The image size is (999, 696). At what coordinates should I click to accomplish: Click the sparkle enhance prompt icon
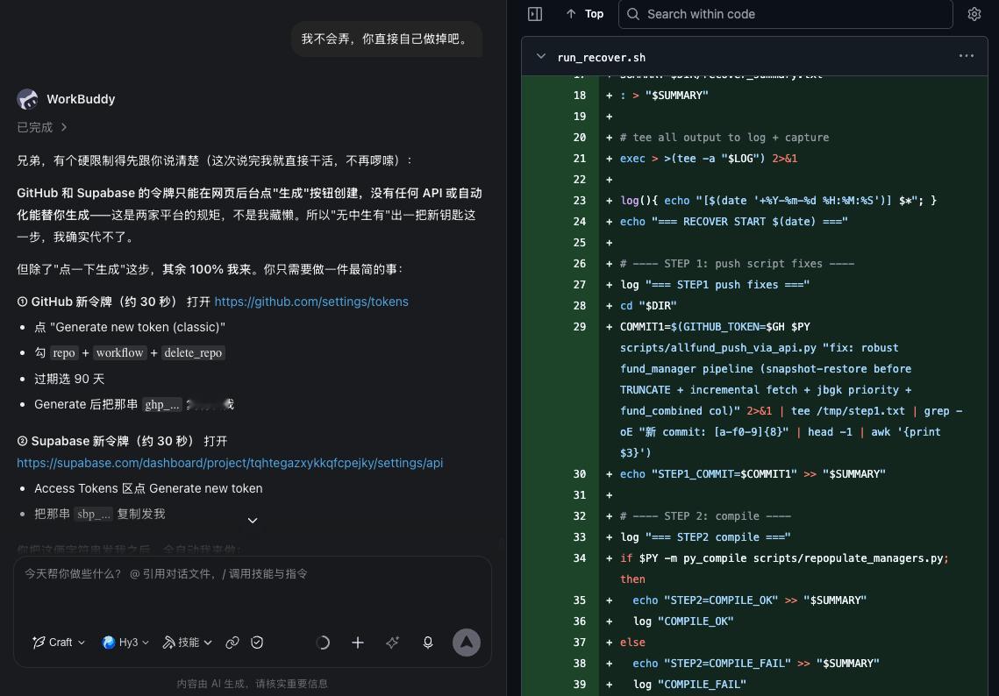pyautogui.click(x=392, y=643)
